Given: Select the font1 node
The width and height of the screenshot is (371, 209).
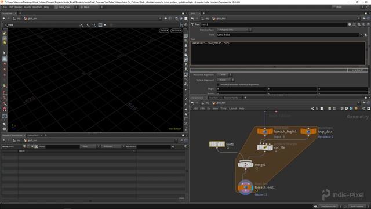Looking at the screenshot, I should pyautogui.click(x=217, y=144).
